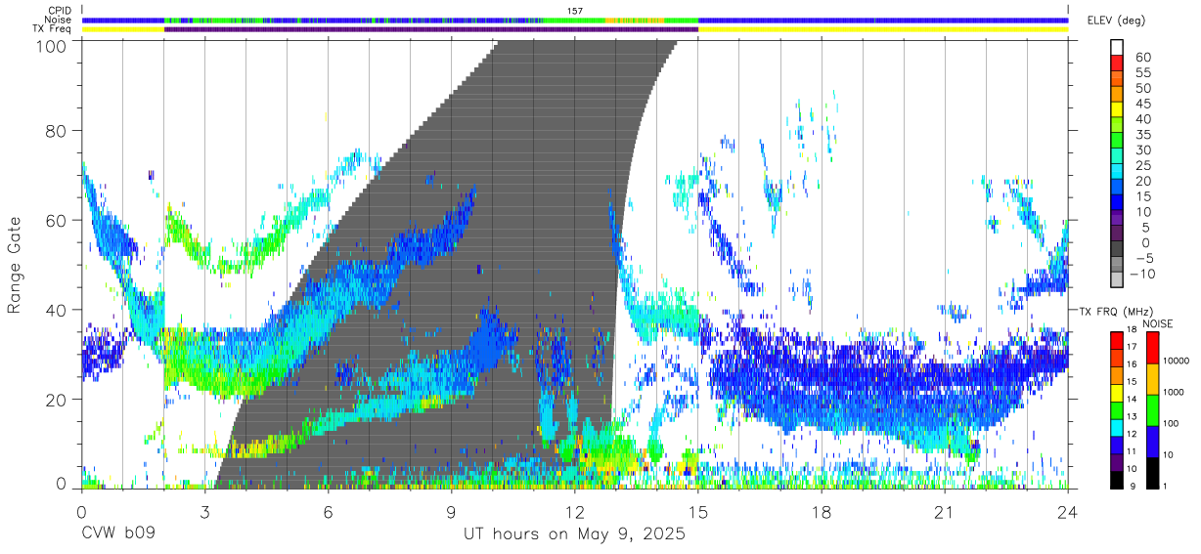The height and width of the screenshot is (554, 1201).
Task: Click the 100 label on NOISE scale
Action: click(1171, 423)
